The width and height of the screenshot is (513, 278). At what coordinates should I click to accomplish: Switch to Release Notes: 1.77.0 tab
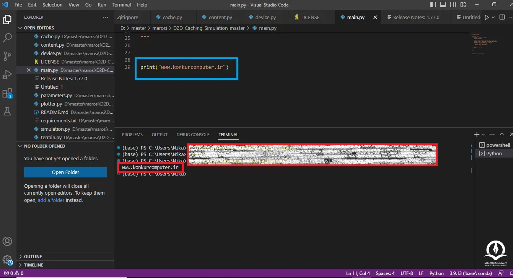tap(416, 17)
